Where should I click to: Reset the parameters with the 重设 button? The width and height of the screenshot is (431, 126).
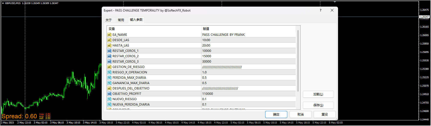click(324, 114)
